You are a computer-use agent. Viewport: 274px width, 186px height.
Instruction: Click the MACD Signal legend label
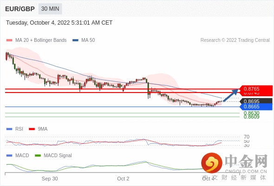tap(58, 155)
